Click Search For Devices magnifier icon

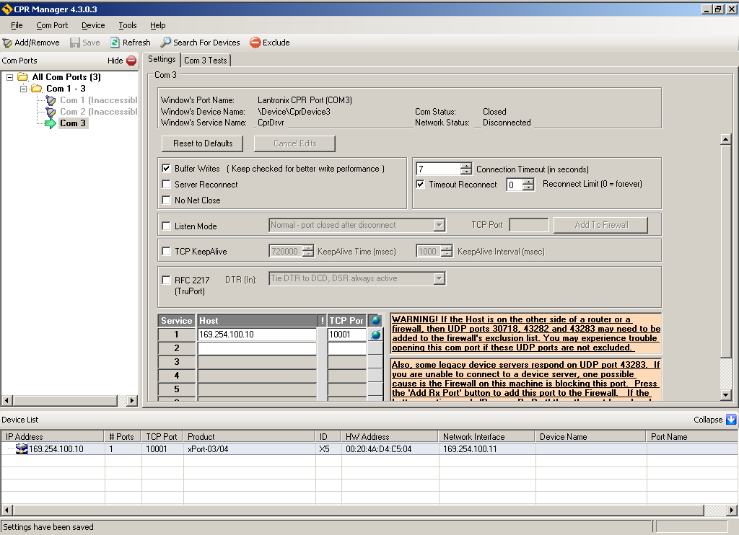166,43
